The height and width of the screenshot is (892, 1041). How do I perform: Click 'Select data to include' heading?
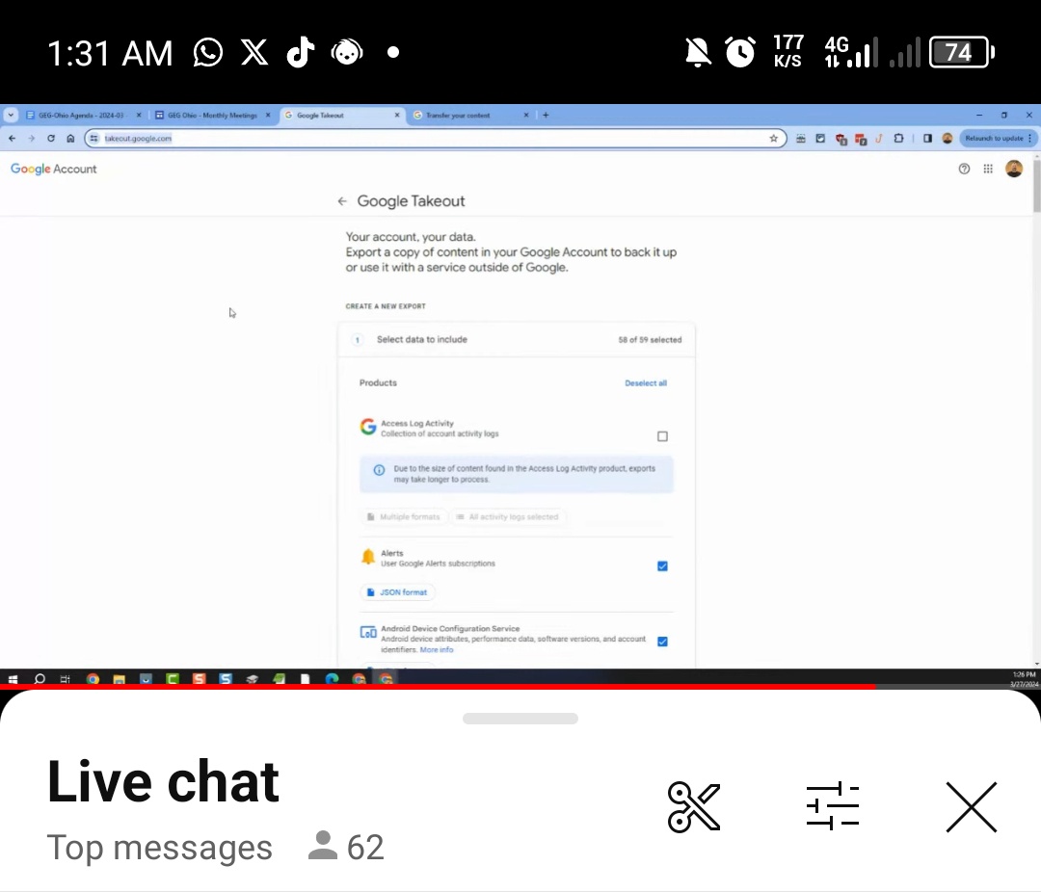click(x=422, y=339)
